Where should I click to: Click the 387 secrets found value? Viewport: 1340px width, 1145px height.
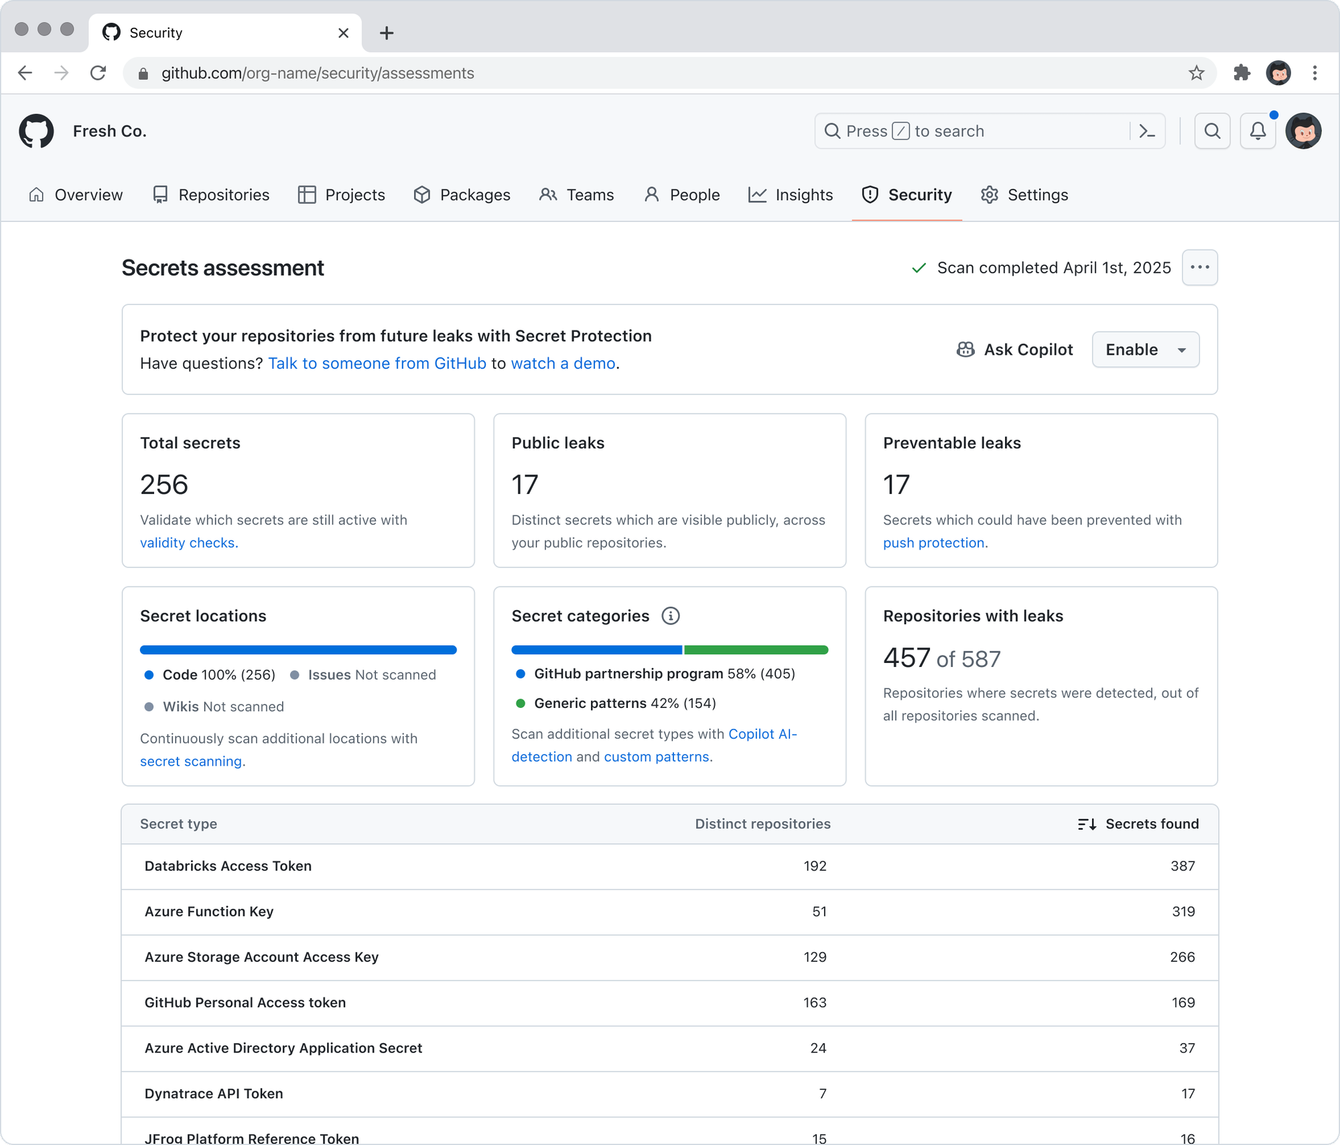[x=1183, y=866]
